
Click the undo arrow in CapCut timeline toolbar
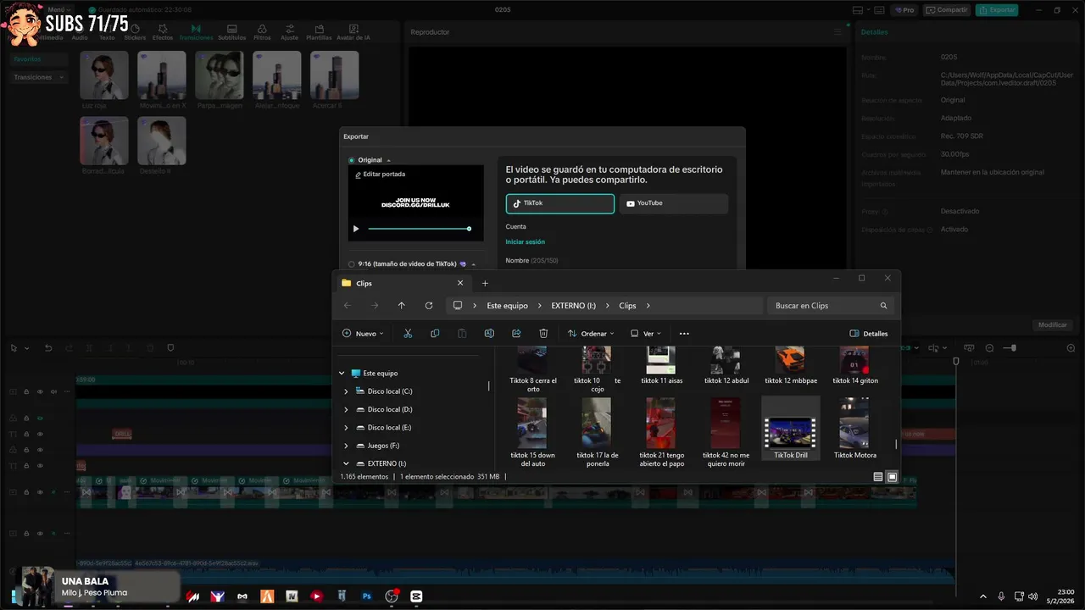(x=47, y=348)
